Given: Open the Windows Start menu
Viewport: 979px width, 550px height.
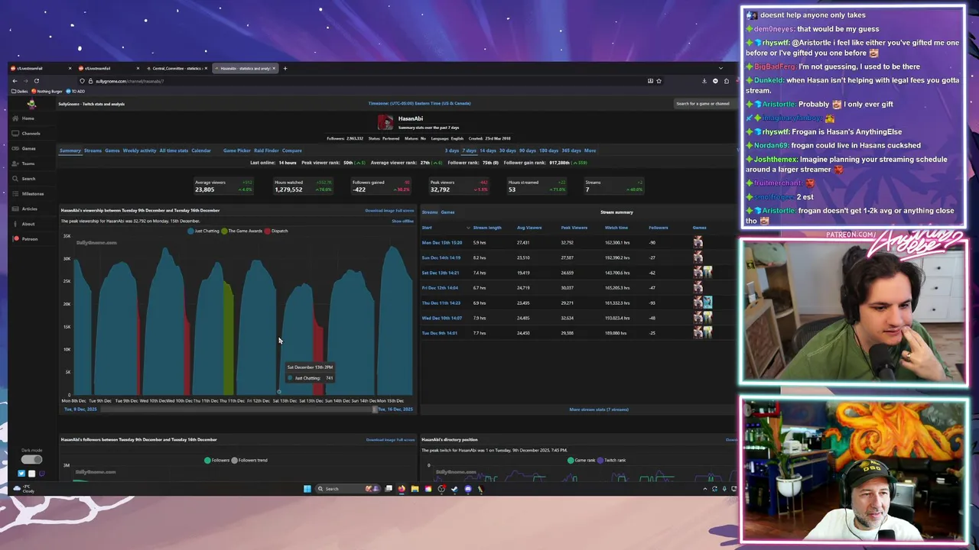Looking at the screenshot, I should [x=307, y=489].
